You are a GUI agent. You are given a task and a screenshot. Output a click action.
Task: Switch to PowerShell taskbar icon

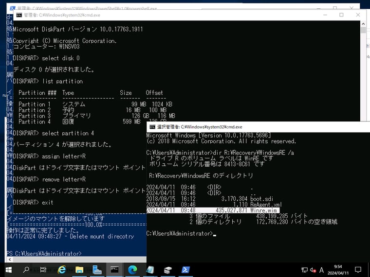click(185, 269)
